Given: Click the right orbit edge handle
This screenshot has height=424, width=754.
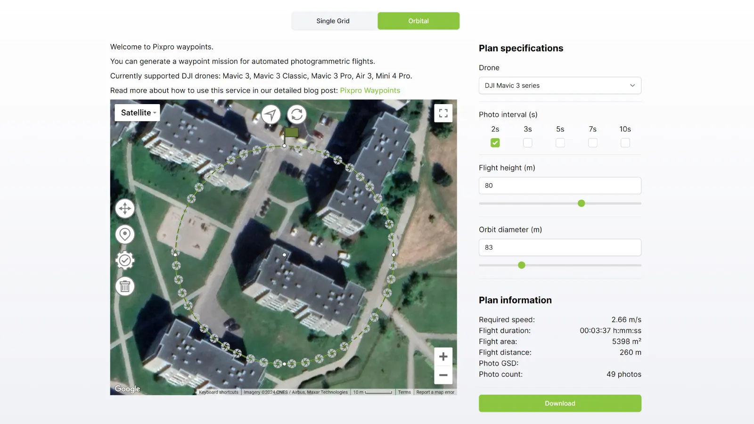Looking at the screenshot, I should pyautogui.click(x=393, y=254).
